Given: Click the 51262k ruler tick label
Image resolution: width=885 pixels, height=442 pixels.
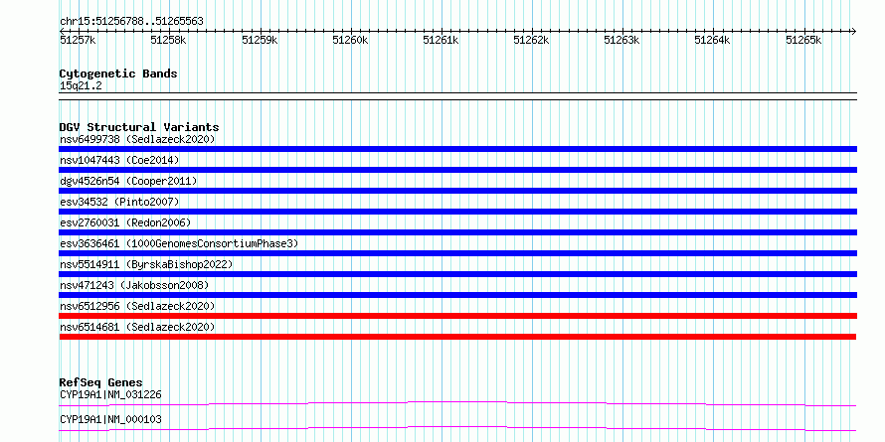Looking at the screenshot, I should [x=531, y=41].
